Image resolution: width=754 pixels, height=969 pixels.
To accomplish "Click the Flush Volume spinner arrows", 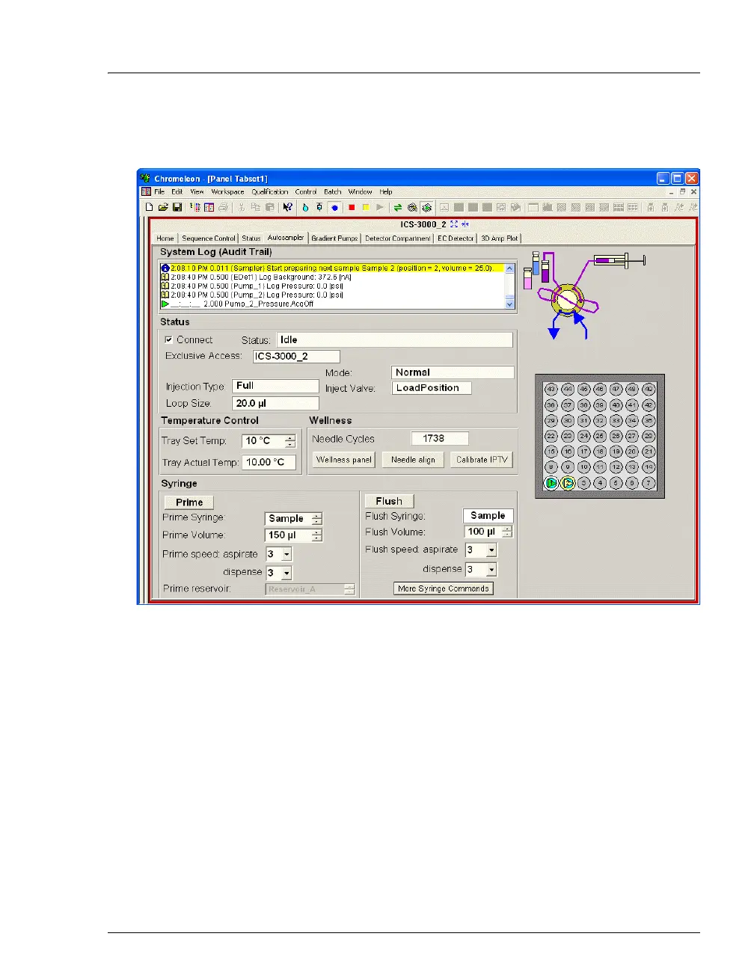I will (507, 532).
